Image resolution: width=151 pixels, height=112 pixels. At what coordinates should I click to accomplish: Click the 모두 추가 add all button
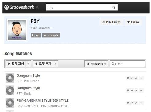(43, 64)
